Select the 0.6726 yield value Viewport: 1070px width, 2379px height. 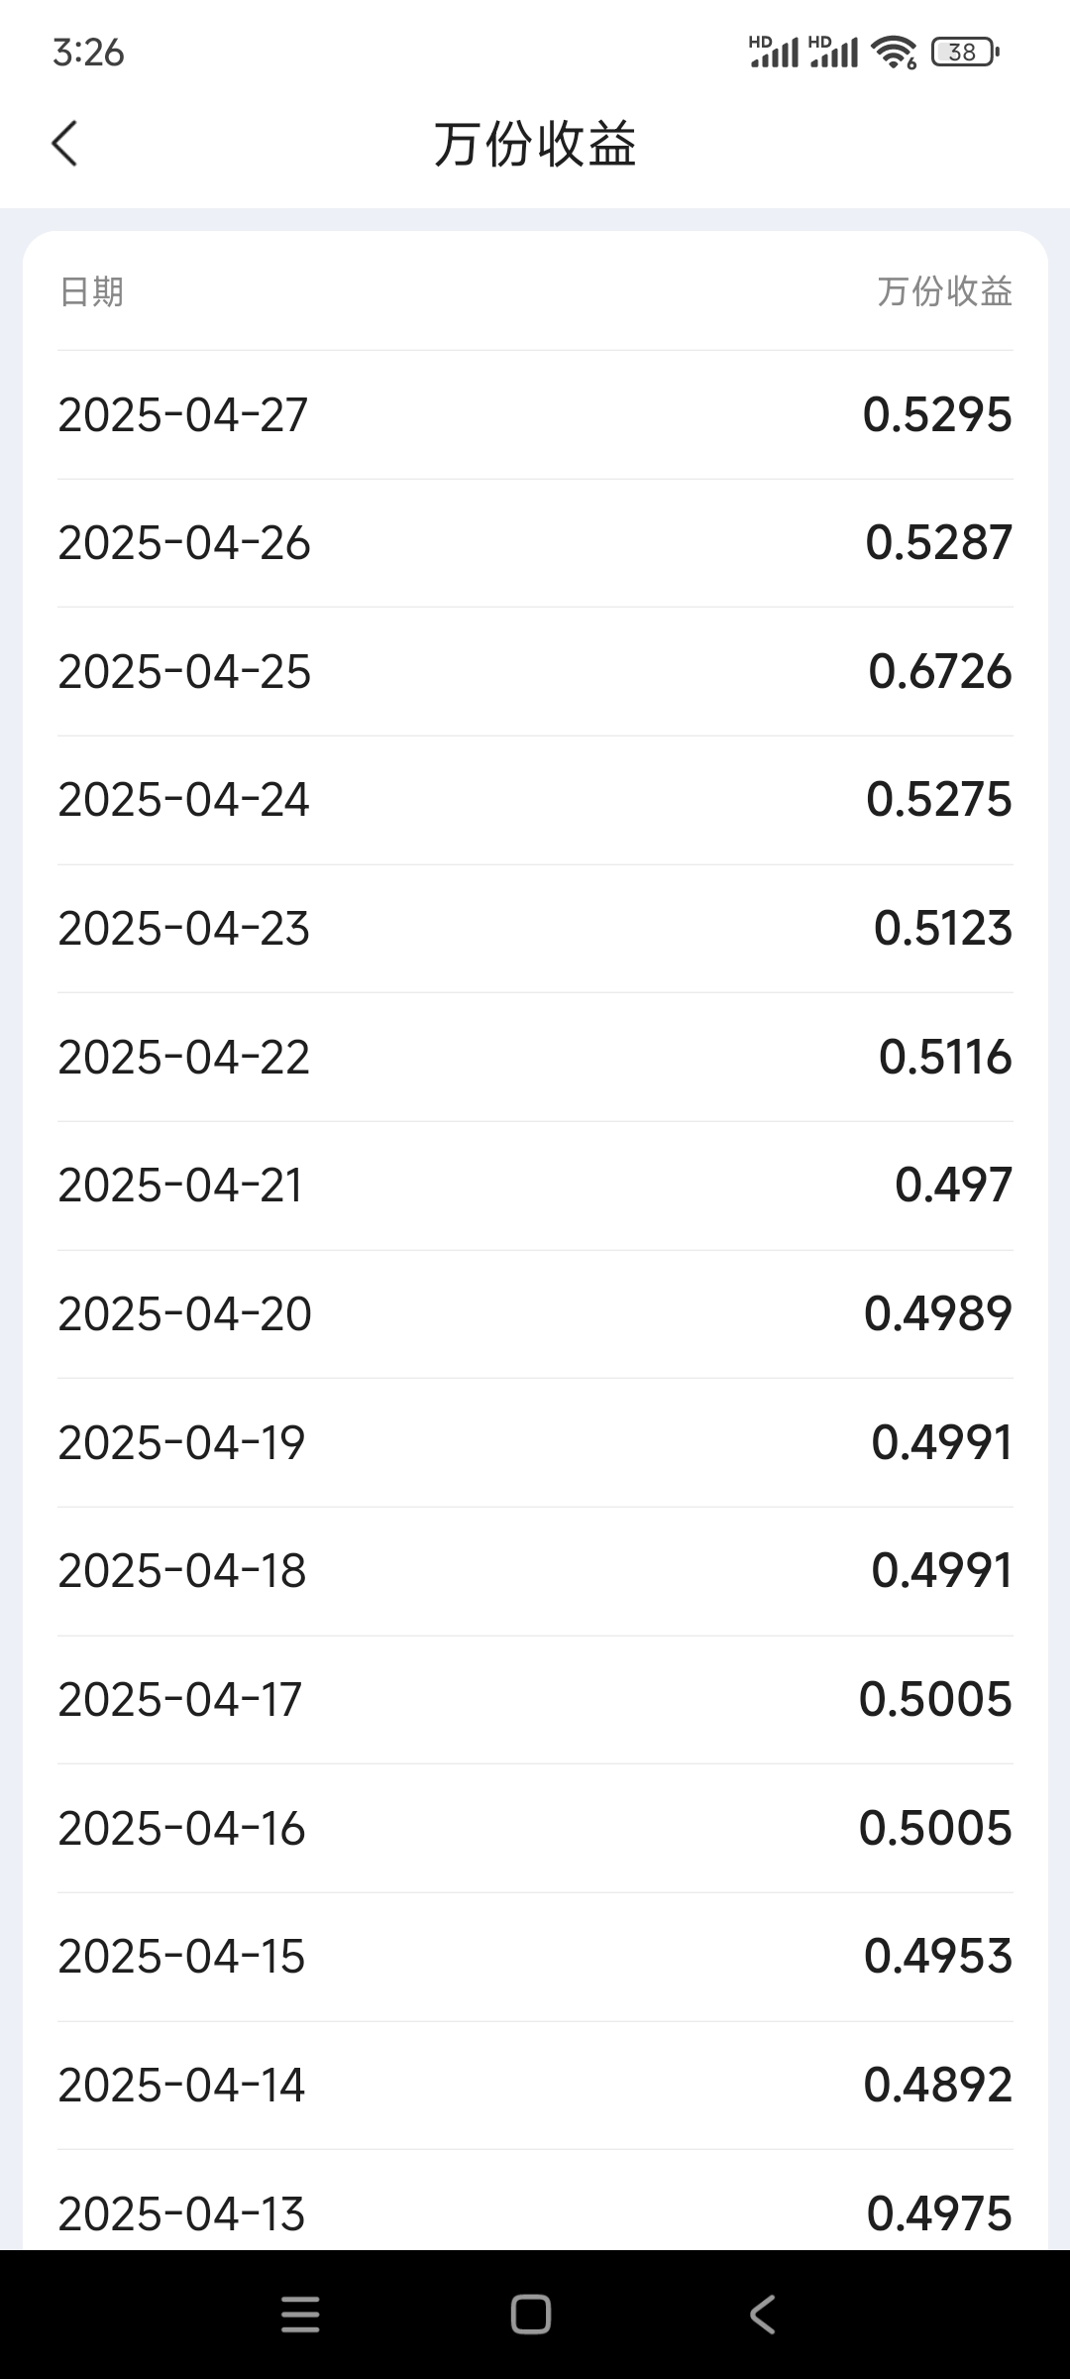(x=939, y=672)
